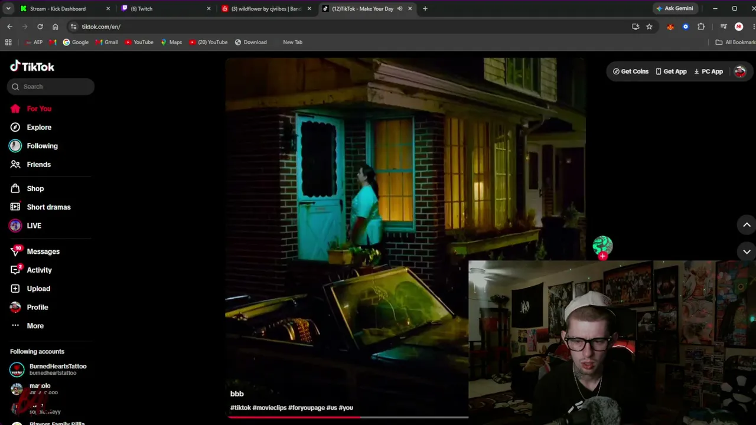Reload the TikTok page
The image size is (756, 425).
coord(40,27)
